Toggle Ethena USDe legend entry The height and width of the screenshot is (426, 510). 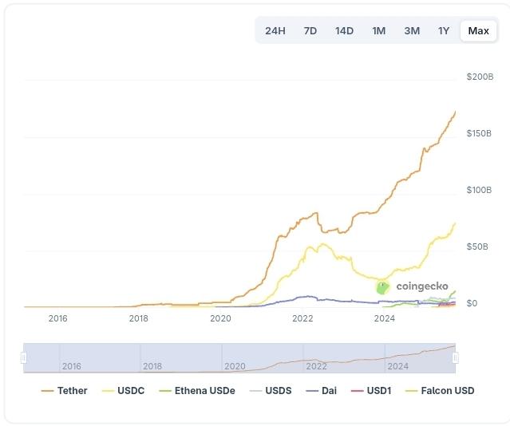[197, 391]
